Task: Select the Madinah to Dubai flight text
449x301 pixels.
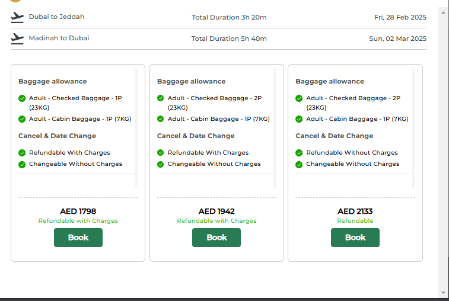Action: point(59,39)
